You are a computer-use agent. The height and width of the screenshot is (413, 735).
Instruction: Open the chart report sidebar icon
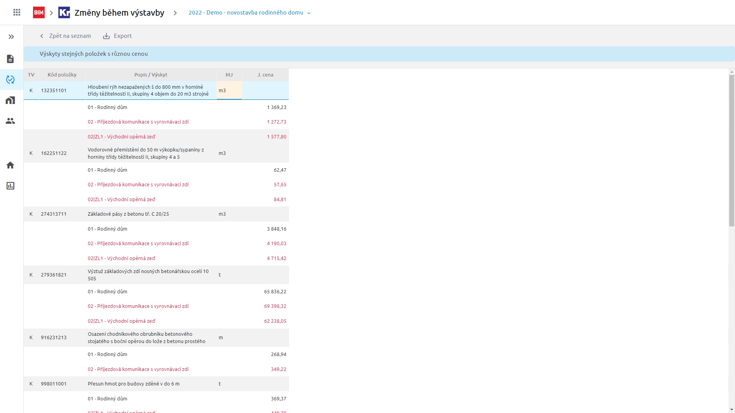click(10, 186)
